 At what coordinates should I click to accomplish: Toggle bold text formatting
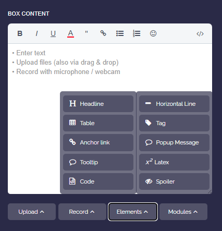[20, 33]
